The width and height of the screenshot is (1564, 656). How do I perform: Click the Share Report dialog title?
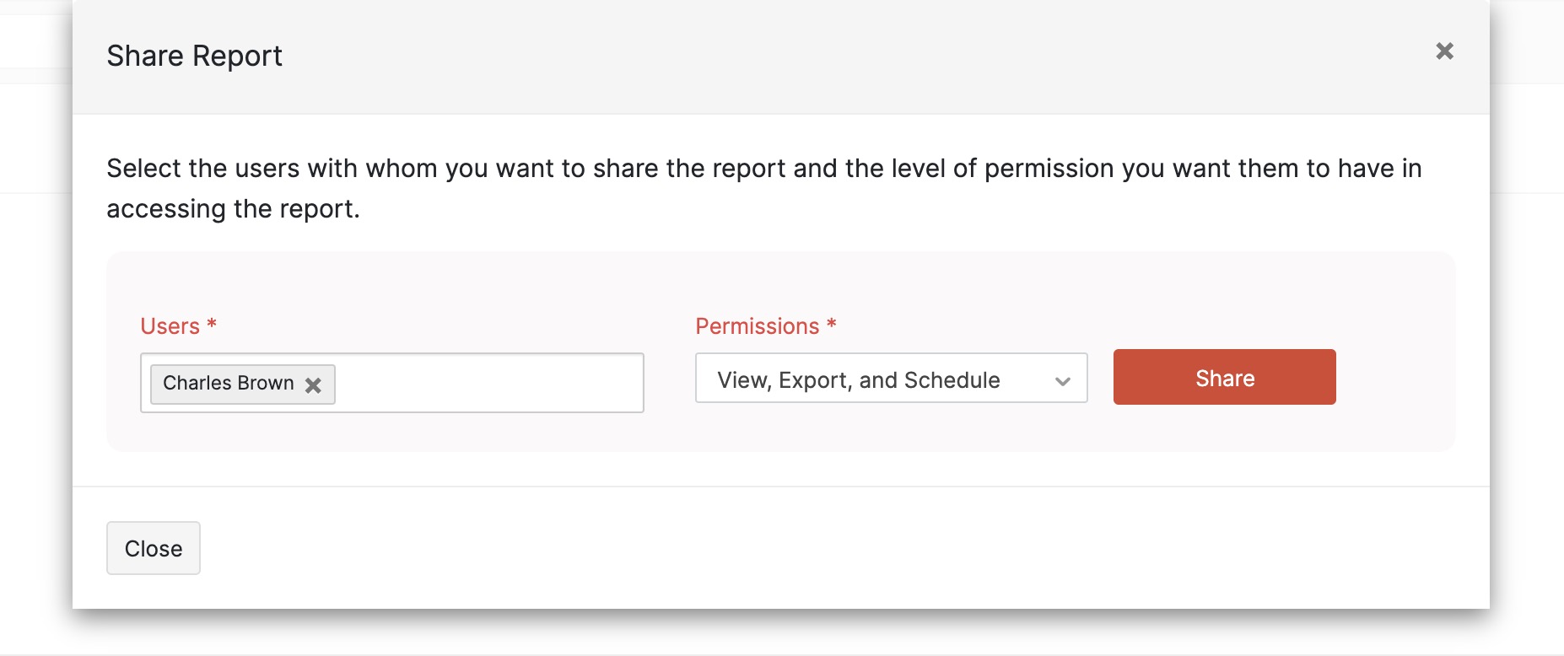click(x=194, y=56)
